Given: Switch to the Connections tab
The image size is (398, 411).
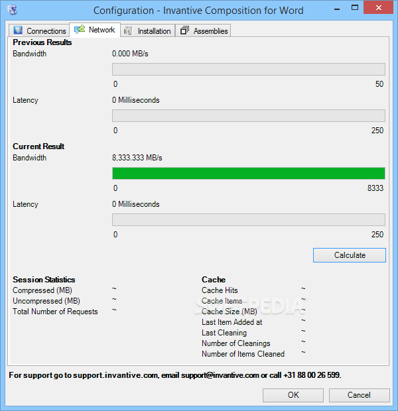Looking at the screenshot, I should [39, 30].
